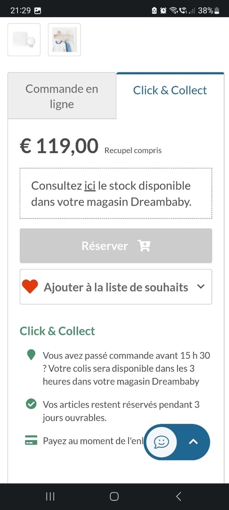This screenshot has height=510, width=229.
Task: Tap the green payment card icon
Action: tap(31, 440)
